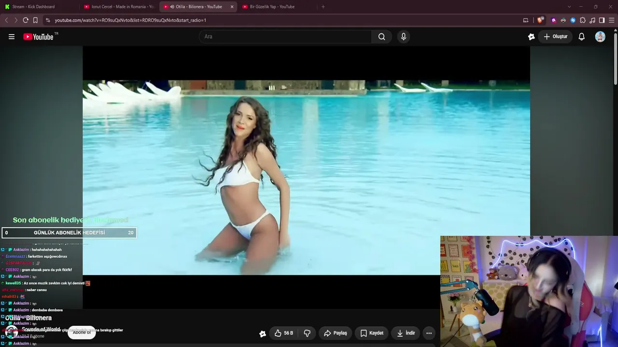This screenshot has width=618, height=347.
Task: Go forward in browser history
Action: click(16, 20)
